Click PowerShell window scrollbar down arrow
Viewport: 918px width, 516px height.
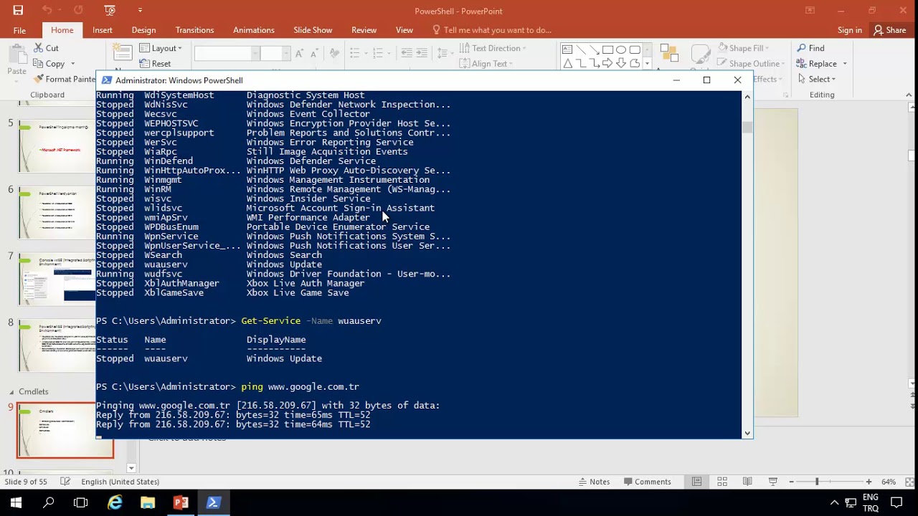click(x=747, y=433)
